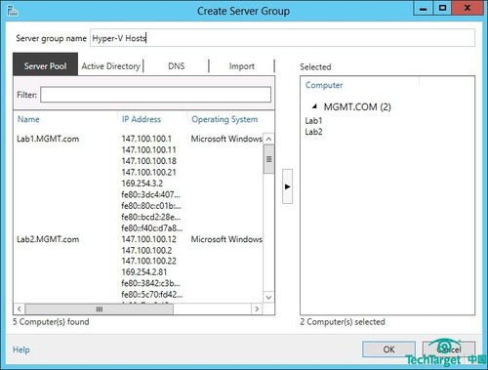488x370 pixels.
Task: Click Microsoft Windows in the Lab1 row
Action: point(226,139)
